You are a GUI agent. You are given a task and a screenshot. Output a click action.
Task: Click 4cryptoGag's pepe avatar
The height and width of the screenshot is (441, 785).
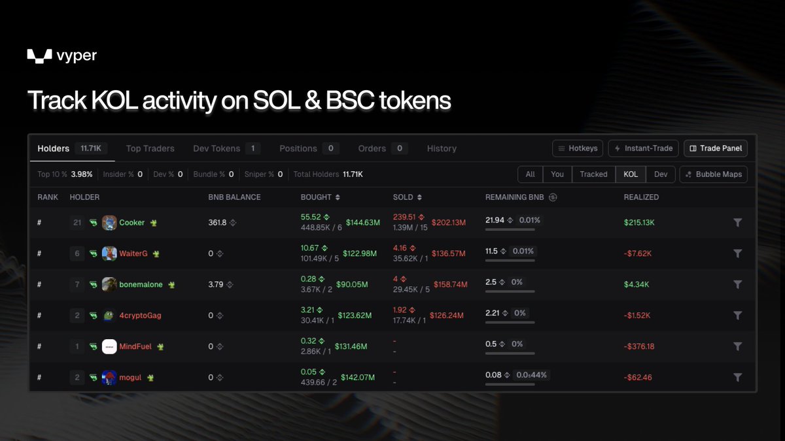point(109,316)
